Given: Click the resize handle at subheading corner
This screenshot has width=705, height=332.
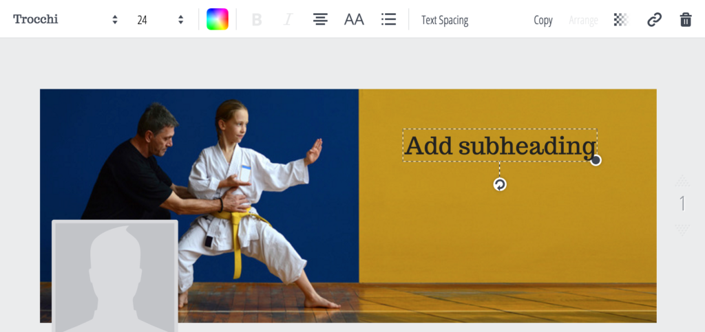Looking at the screenshot, I should tap(596, 160).
